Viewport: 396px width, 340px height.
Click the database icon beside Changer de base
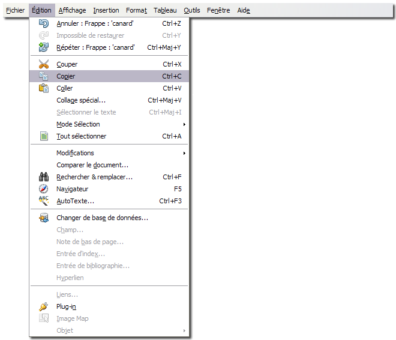44,218
